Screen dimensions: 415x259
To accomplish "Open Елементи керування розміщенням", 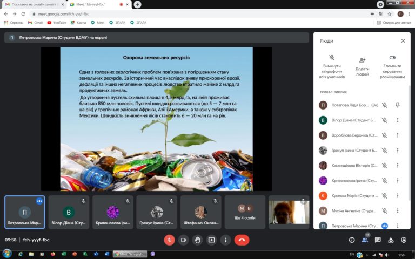I will (x=392, y=67).
